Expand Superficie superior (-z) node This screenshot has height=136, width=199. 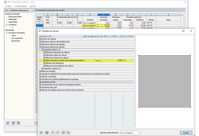click(42, 69)
